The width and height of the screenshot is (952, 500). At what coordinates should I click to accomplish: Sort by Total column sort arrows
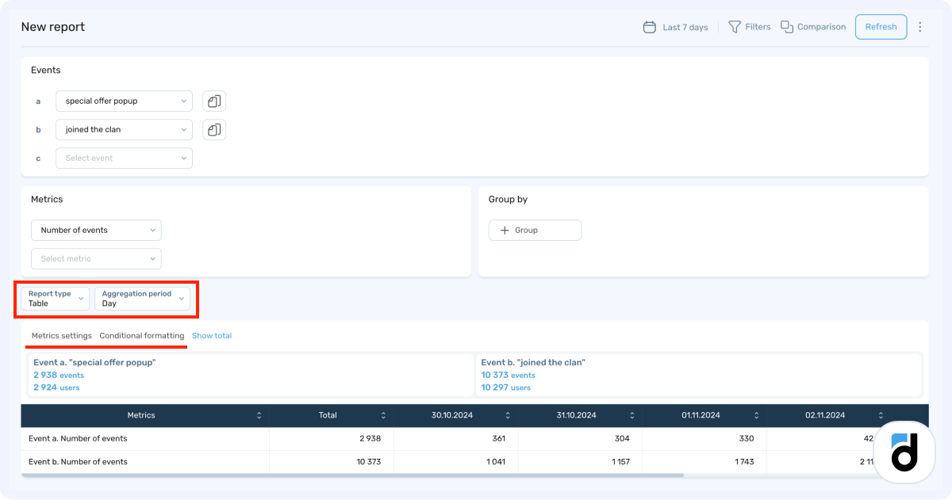[x=383, y=415]
